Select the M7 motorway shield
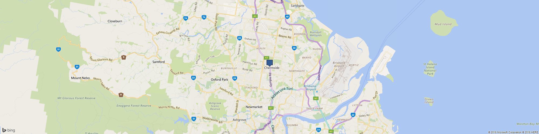 point(271,108)
